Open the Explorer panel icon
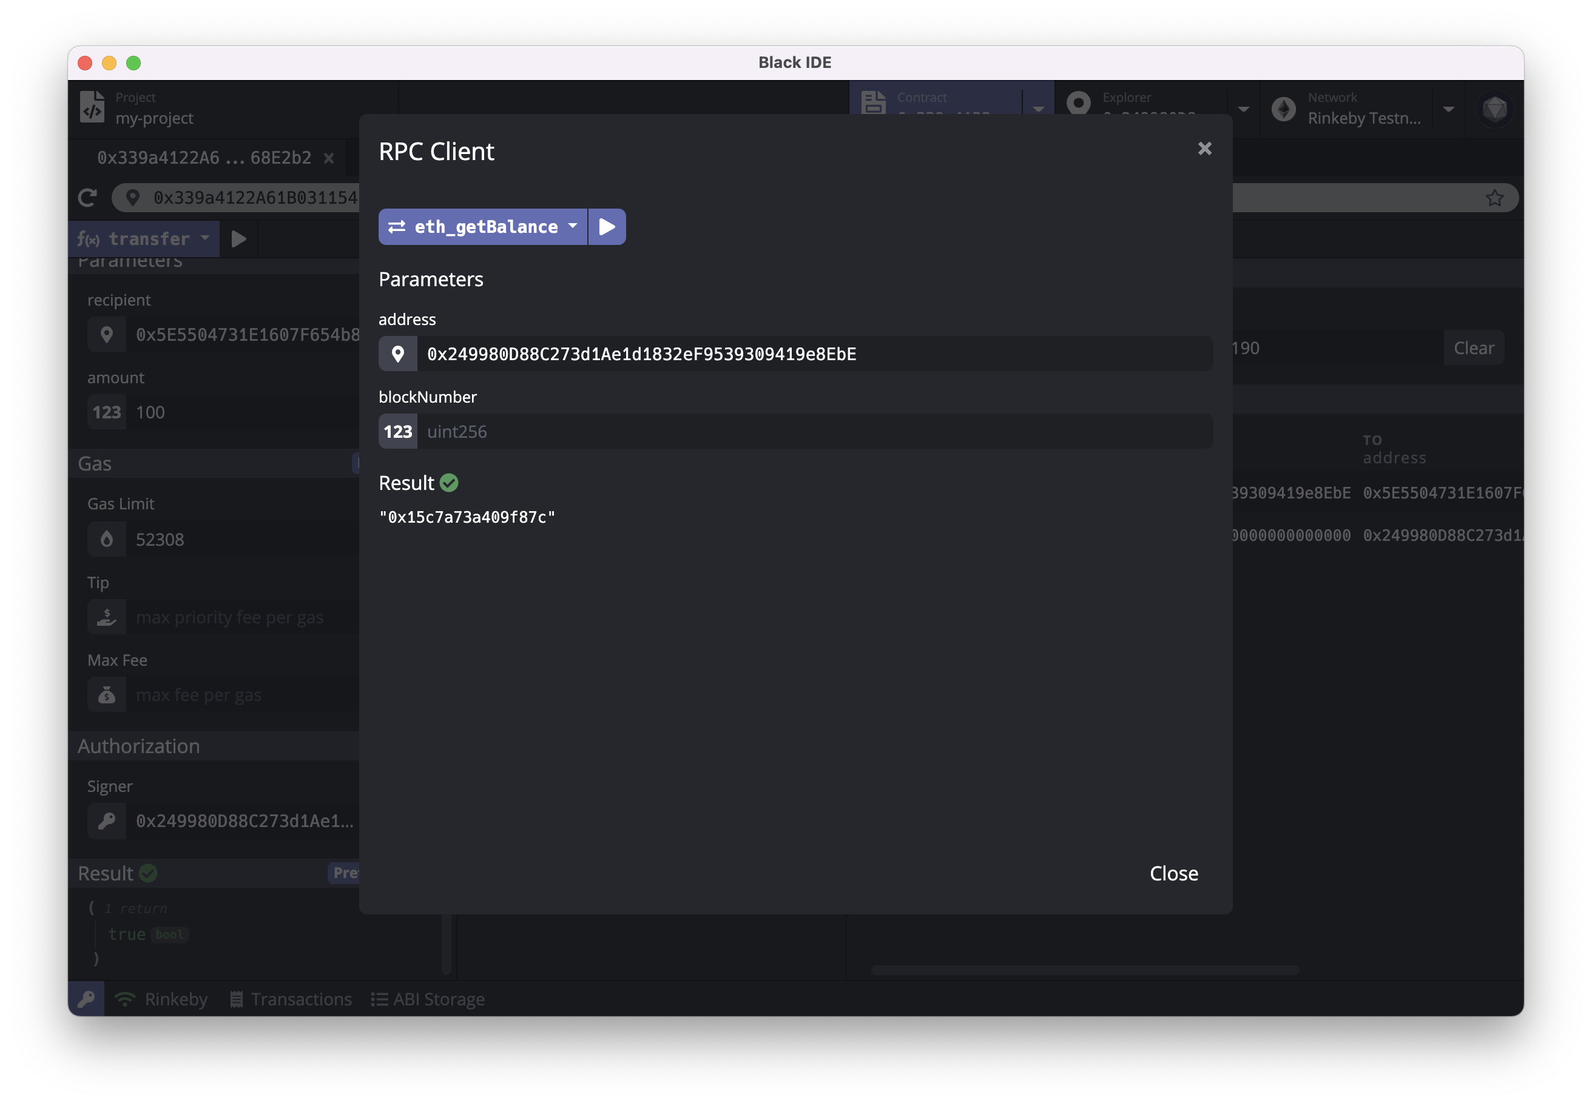1592x1106 pixels. coord(1079,102)
